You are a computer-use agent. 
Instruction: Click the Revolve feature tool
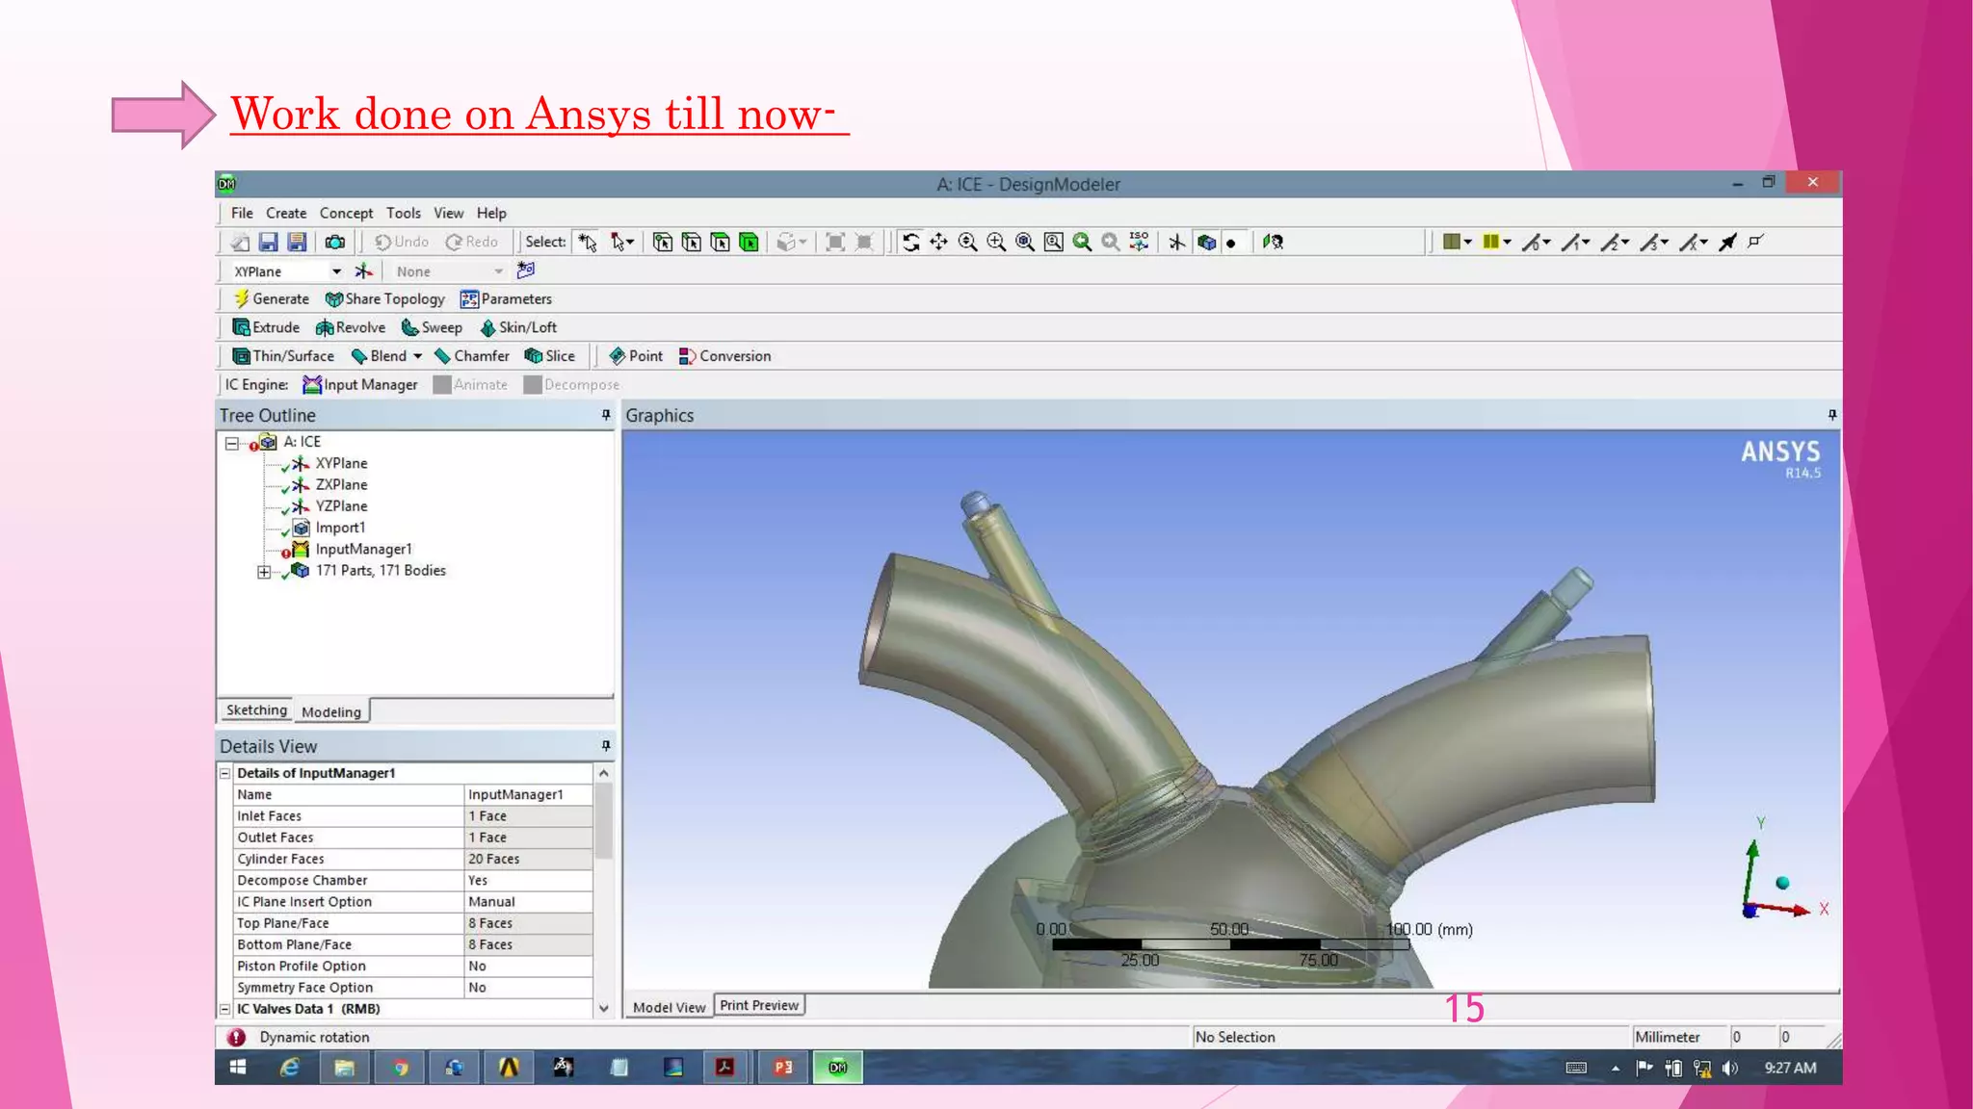tap(351, 327)
